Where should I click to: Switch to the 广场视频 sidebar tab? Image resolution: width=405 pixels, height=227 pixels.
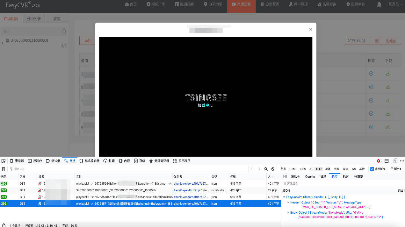point(11,19)
